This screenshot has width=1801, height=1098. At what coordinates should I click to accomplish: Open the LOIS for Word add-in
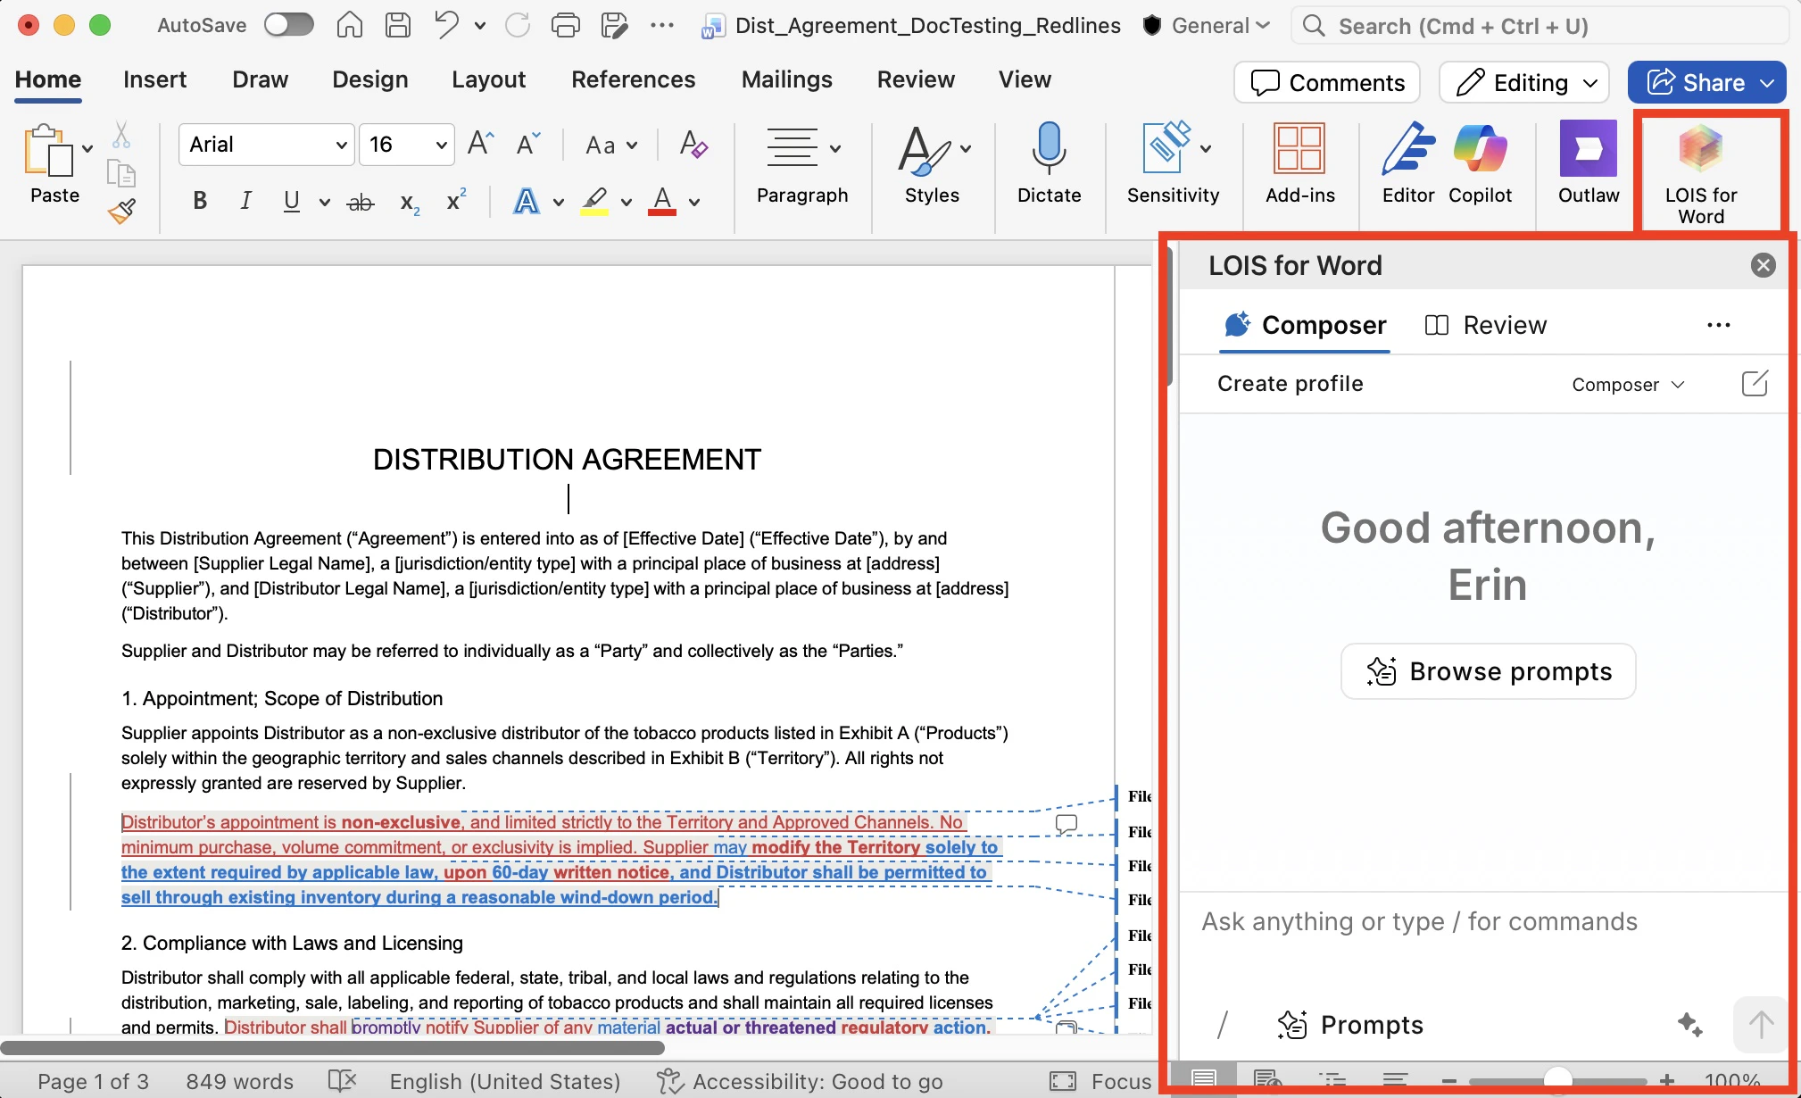pyautogui.click(x=1701, y=173)
